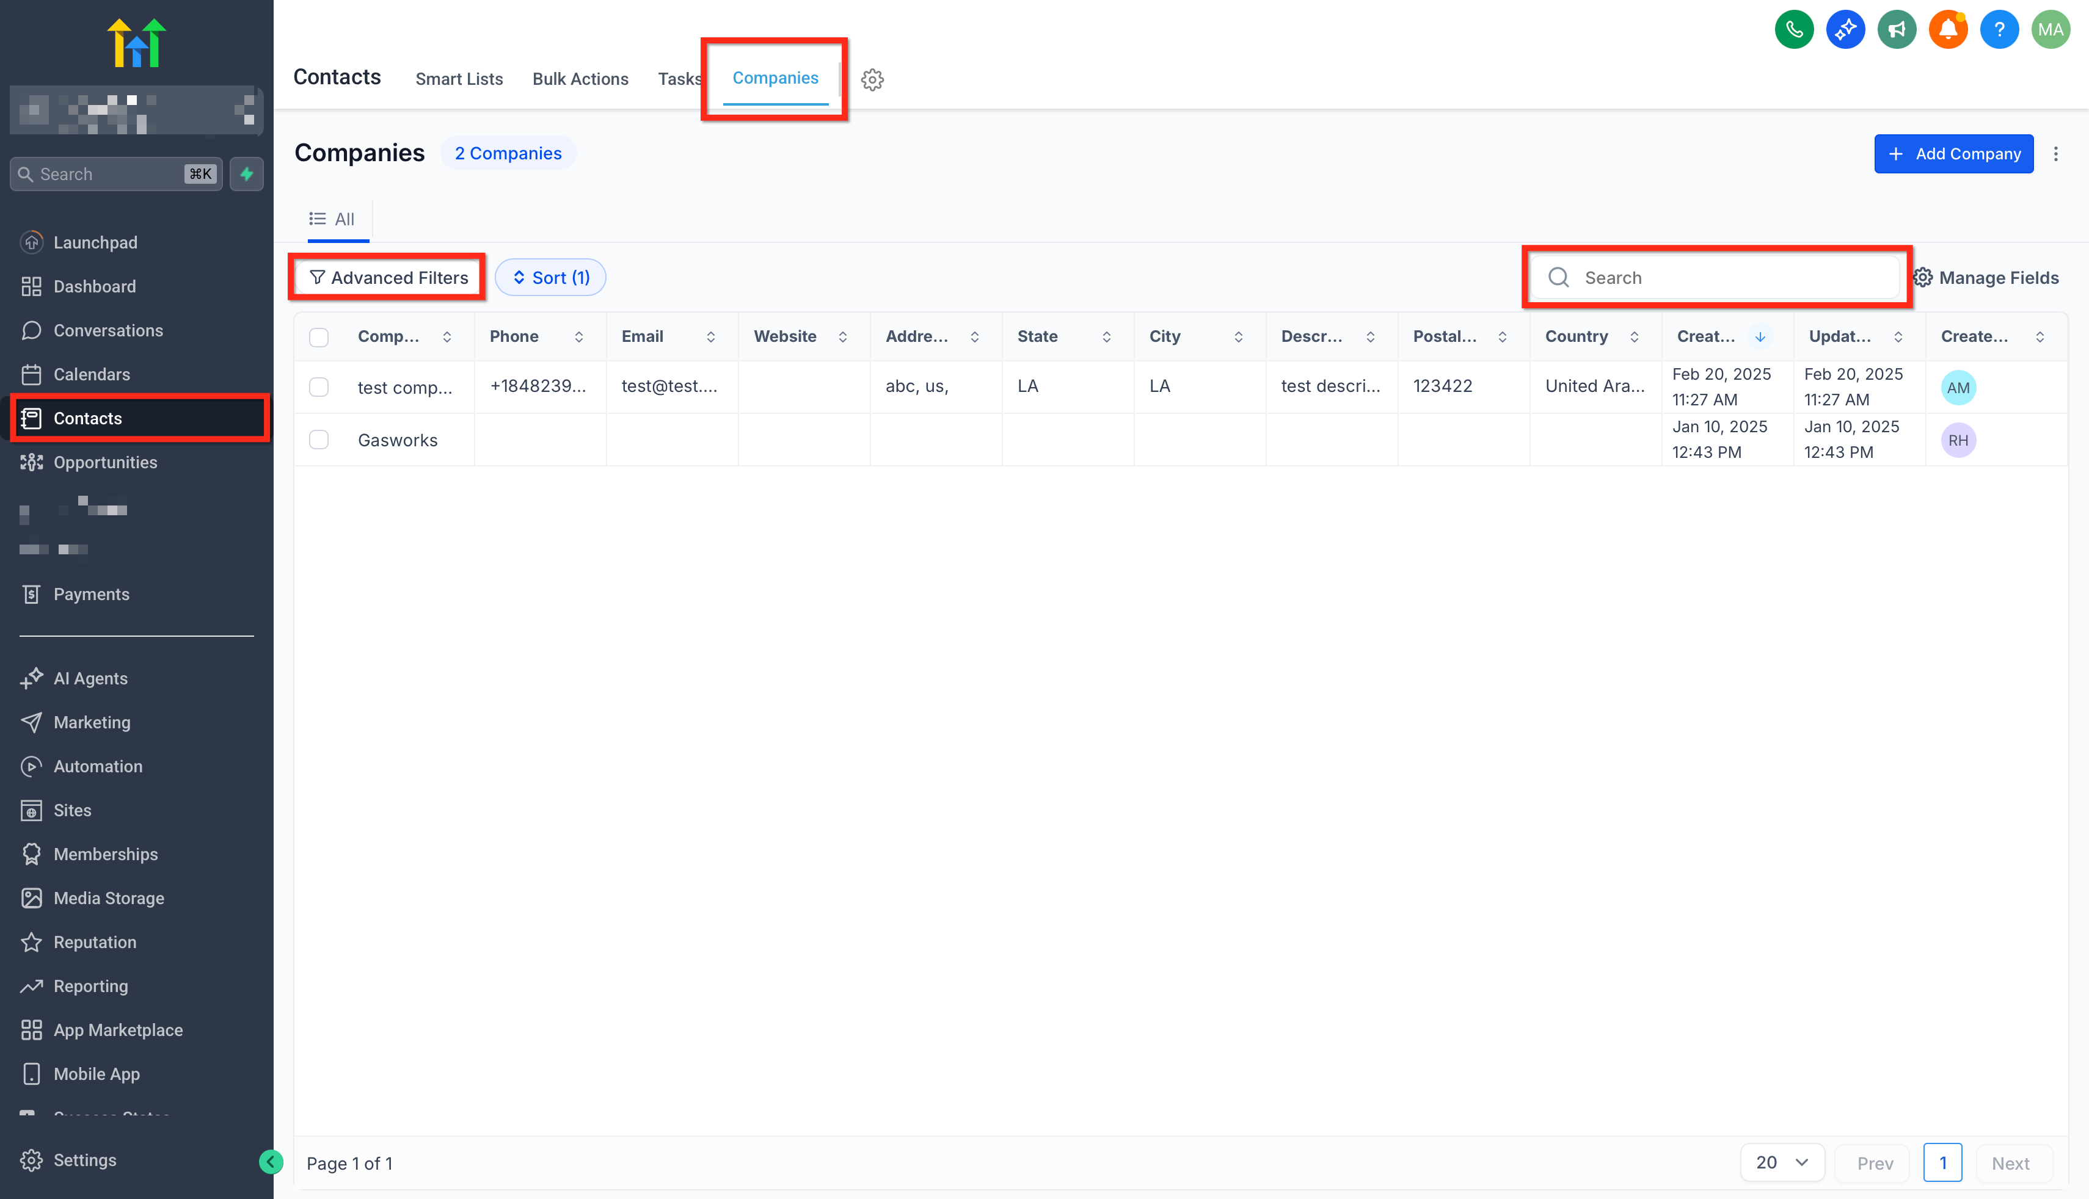Sort by the Country column arrows
The width and height of the screenshot is (2089, 1199).
[1635, 337]
